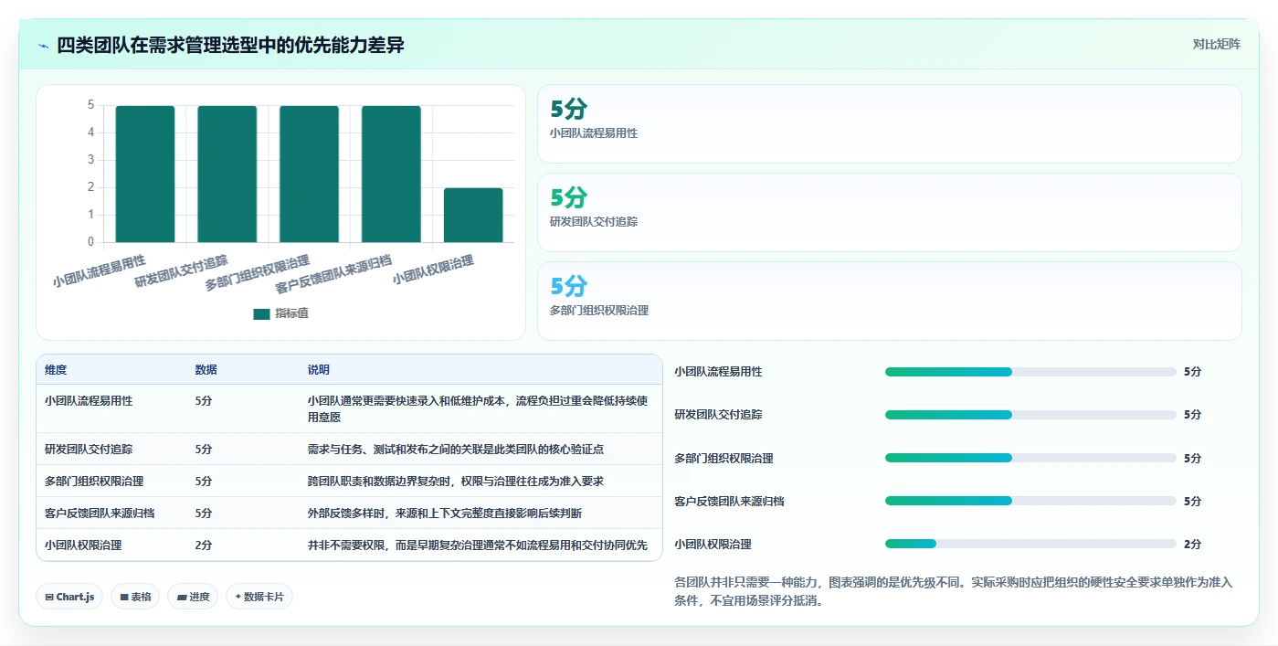Select the 表格 chip
The width and height of the screenshot is (1278, 646).
point(135,597)
